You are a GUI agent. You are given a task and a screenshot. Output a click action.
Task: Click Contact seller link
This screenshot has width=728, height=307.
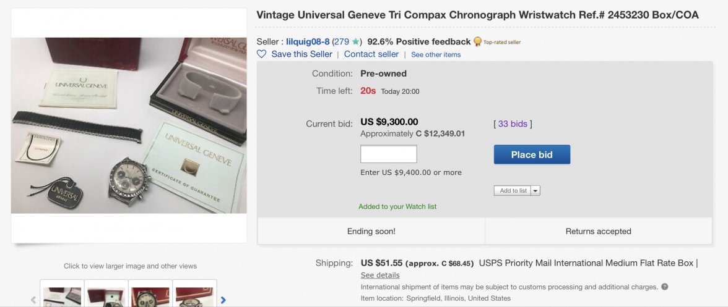(x=371, y=54)
